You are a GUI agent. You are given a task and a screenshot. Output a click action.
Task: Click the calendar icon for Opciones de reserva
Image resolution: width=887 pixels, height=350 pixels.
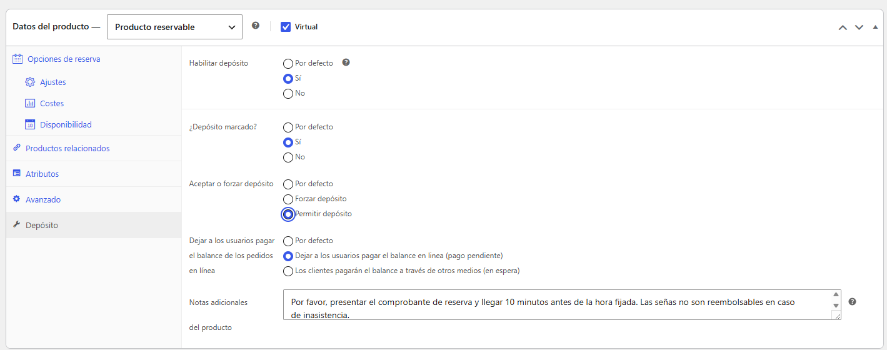tap(18, 59)
